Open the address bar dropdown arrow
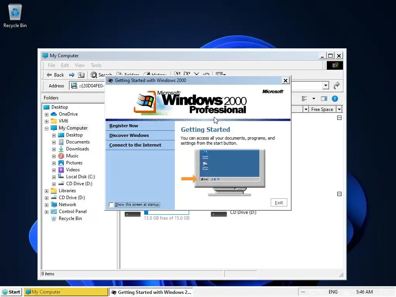This screenshot has width=396, height=297. (x=326, y=85)
